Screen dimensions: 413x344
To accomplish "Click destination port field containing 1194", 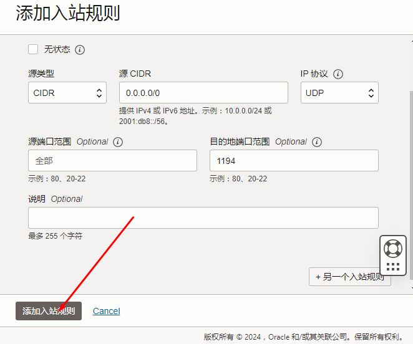I will [x=294, y=161].
